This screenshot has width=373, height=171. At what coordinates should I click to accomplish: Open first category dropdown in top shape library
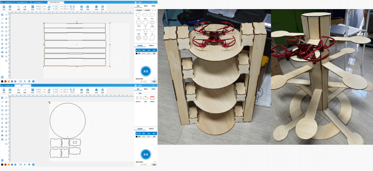[139, 11]
